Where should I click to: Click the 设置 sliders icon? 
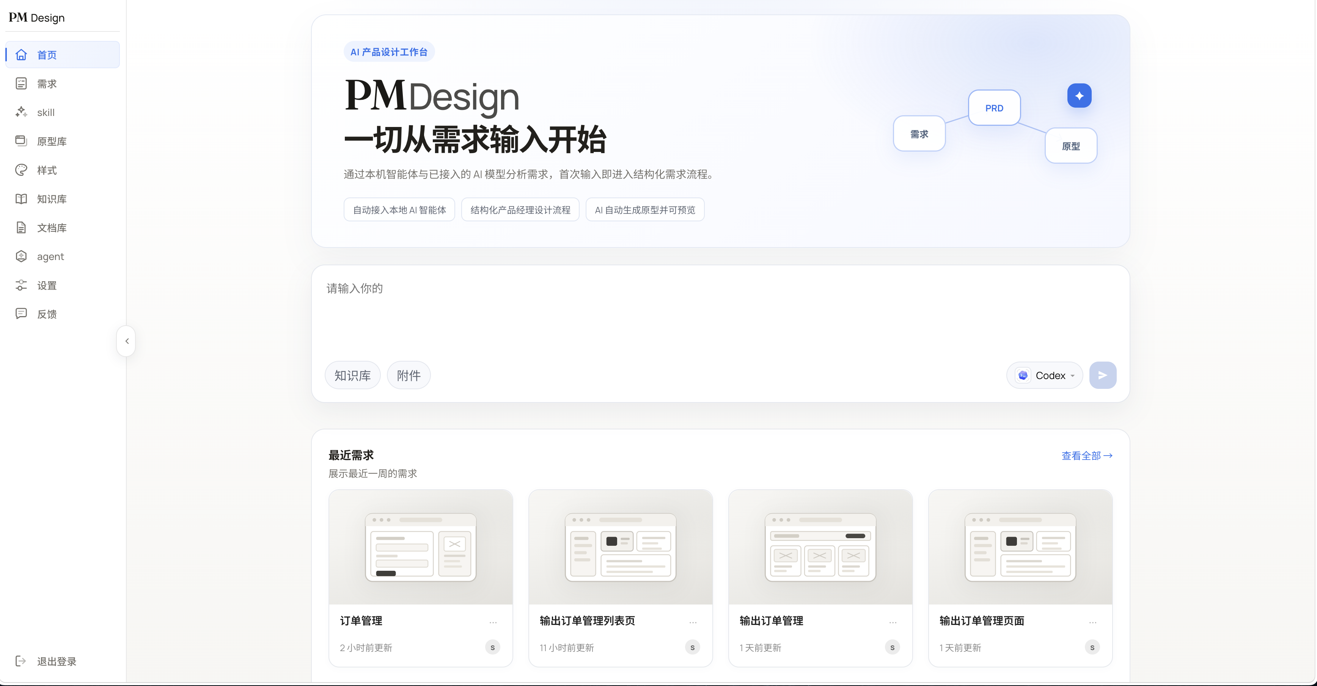point(21,285)
